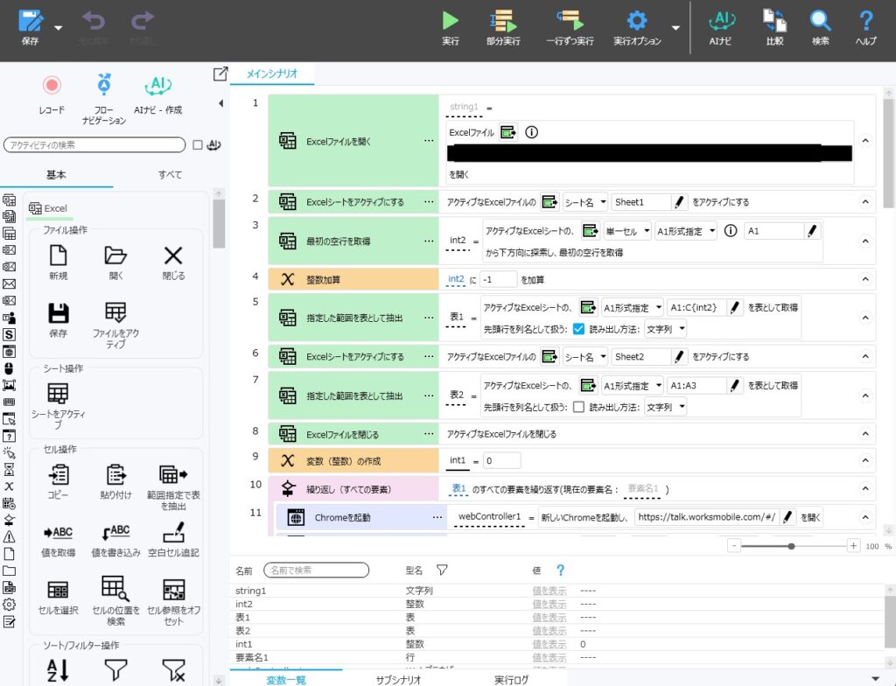Open AIナビ from top toolbar
Image resolution: width=896 pixels, height=686 pixels.
coord(721,27)
